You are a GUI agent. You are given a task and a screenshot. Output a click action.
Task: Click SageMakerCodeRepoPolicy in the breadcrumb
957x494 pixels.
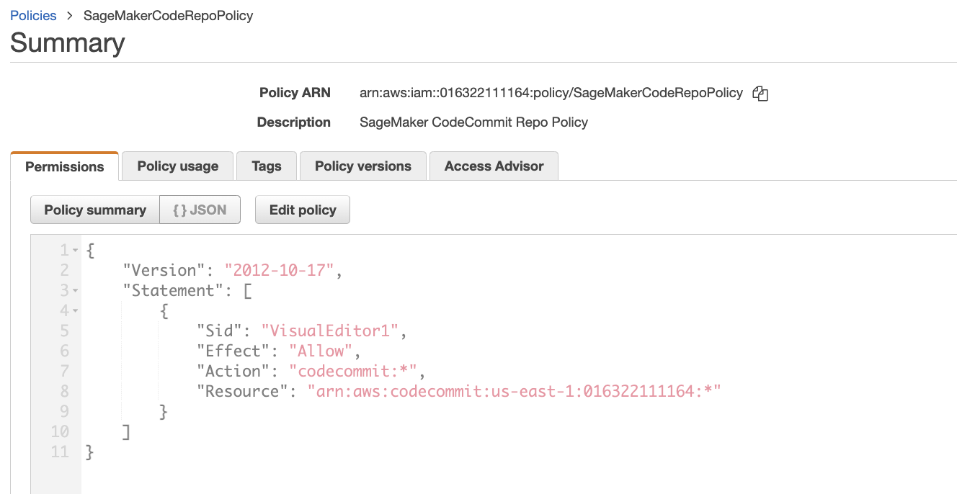pos(169,15)
